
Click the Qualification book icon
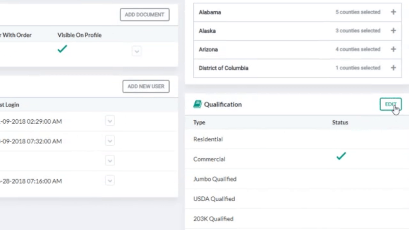197,104
